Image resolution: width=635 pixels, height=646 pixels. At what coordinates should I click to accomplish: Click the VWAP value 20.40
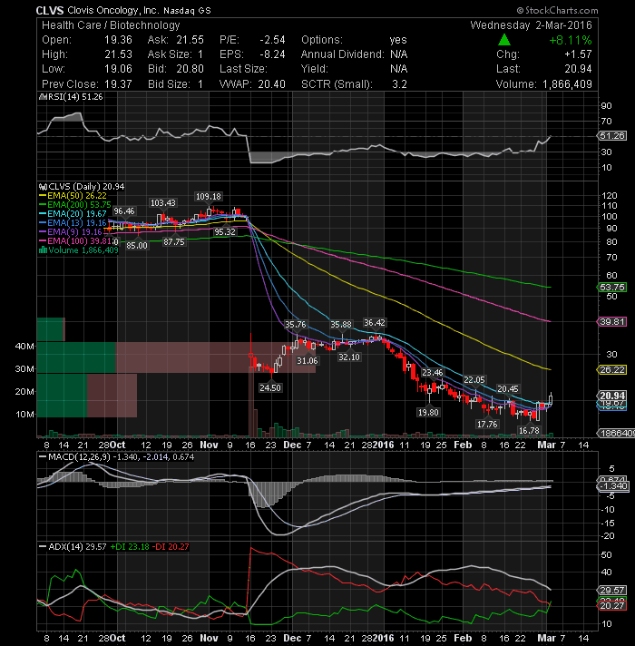(272, 84)
